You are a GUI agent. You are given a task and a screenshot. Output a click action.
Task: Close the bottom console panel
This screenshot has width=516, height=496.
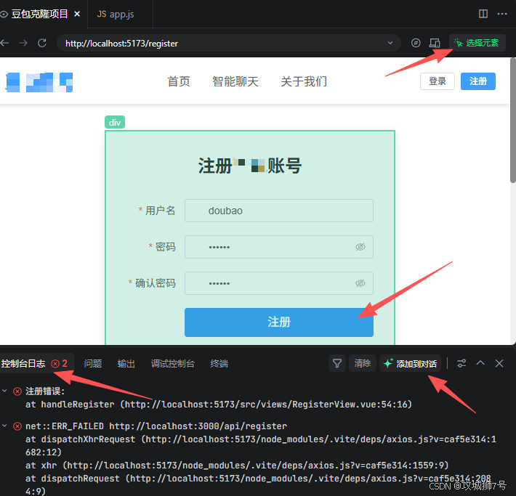[499, 363]
